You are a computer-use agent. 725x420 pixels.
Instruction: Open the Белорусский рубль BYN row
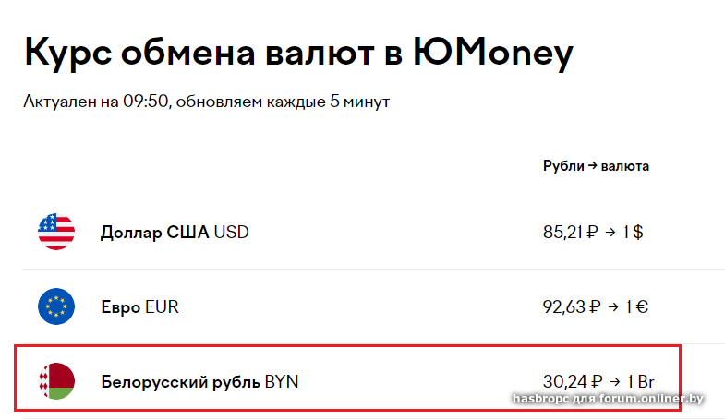pos(199,381)
